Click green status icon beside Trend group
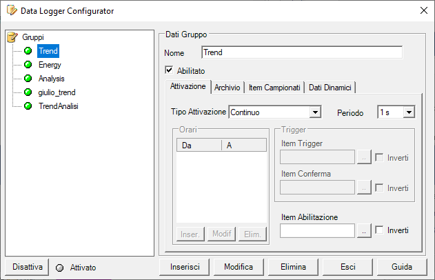The height and width of the screenshot is (280, 435). pos(28,51)
